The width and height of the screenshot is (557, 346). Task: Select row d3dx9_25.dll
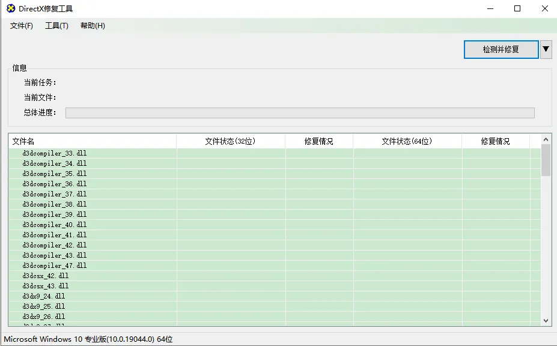275,306
